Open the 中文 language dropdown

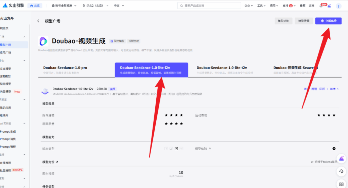(119, 6)
